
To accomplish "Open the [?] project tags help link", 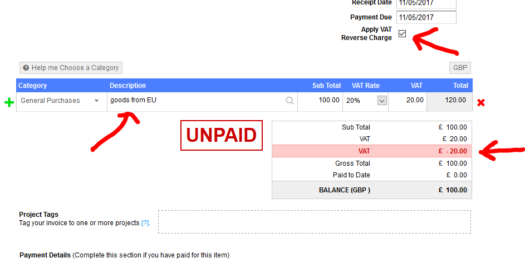I will (145, 223).
